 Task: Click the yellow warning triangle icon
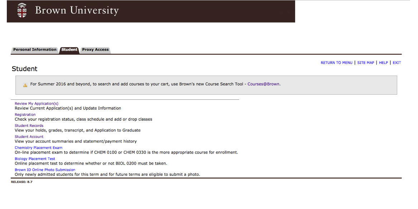point(25,85)
